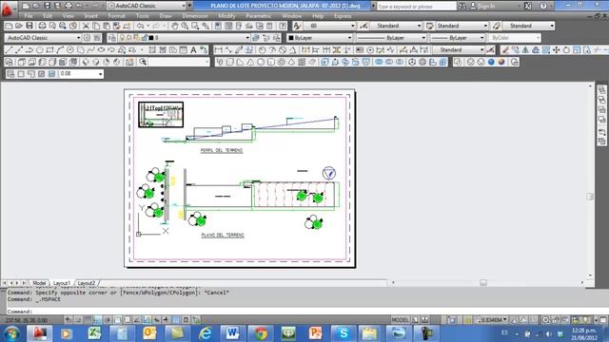Toggle layer on/off lightbulb icon

coord(122,38)
